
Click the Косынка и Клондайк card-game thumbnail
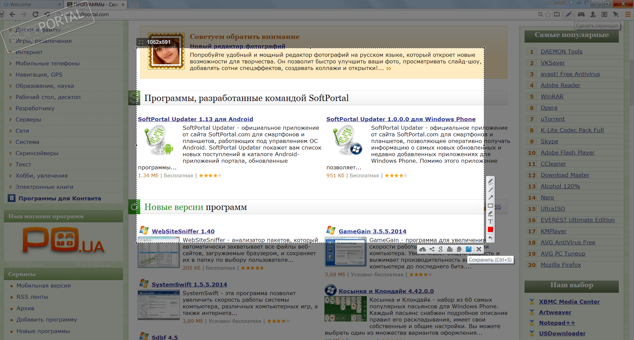[x=346, y=309]
